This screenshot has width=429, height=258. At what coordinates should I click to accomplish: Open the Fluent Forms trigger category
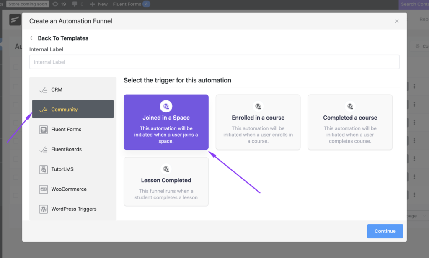pyautogui.click(x=73, y=129)
